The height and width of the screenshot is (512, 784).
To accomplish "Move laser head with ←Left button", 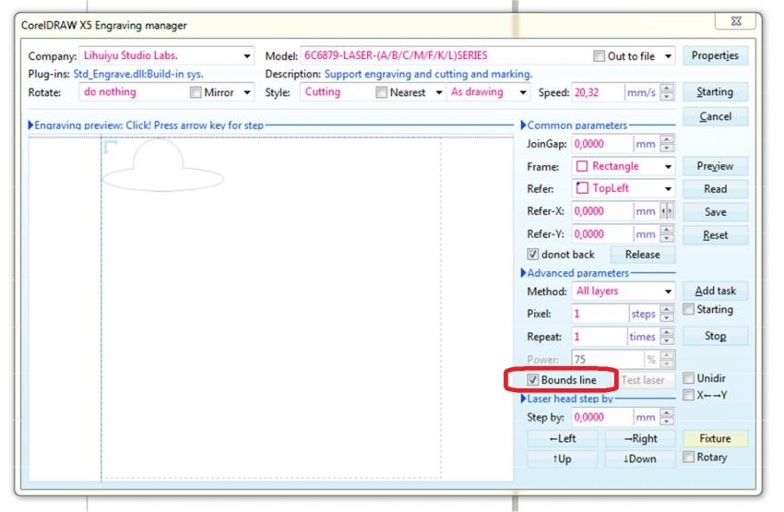I will (x=562, y=439).
